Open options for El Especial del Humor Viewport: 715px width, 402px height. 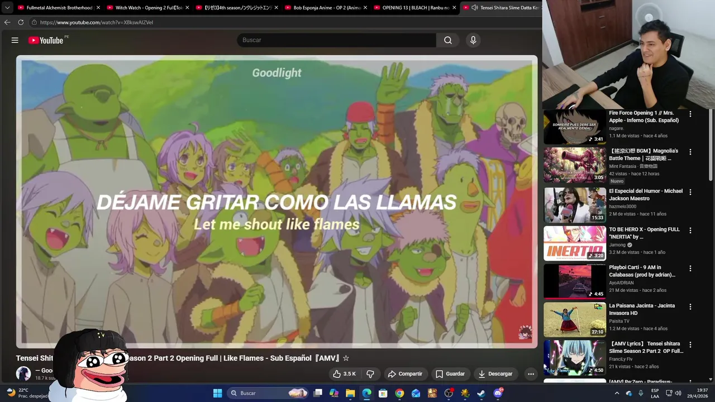tap(690, 192)
